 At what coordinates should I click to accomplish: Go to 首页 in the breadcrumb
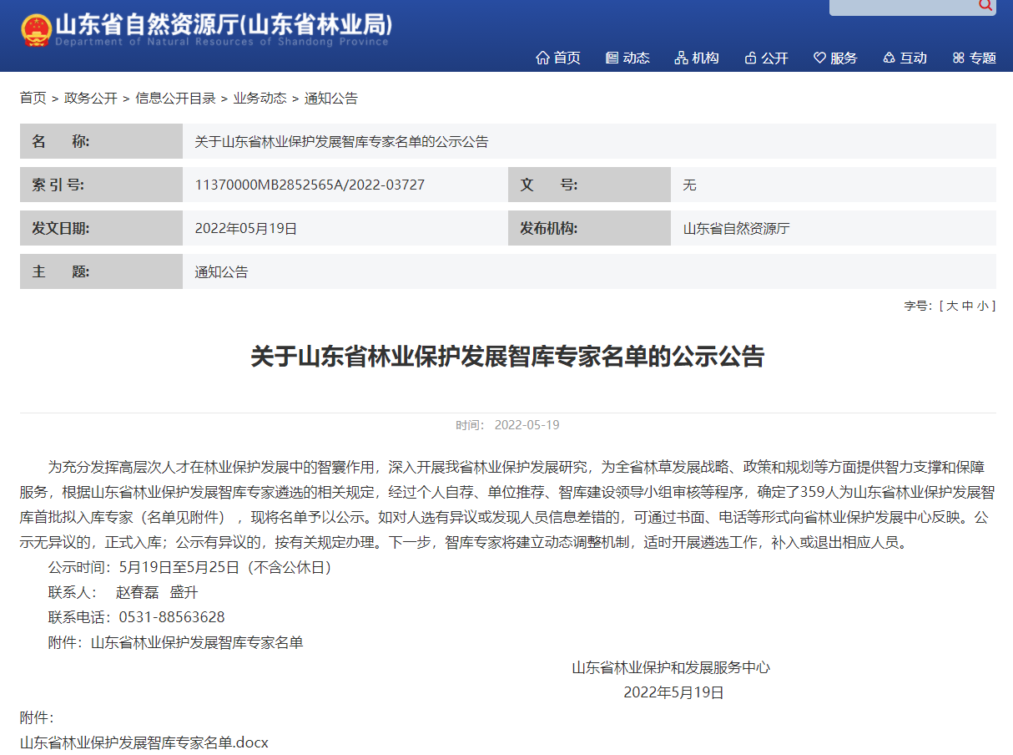(33, 99)
